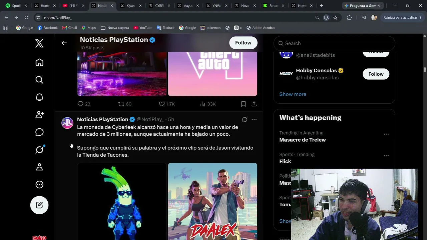The width and height of the screenshot is (427, 240).
Task: Open the Gmail bookmark
Action: 70,28
